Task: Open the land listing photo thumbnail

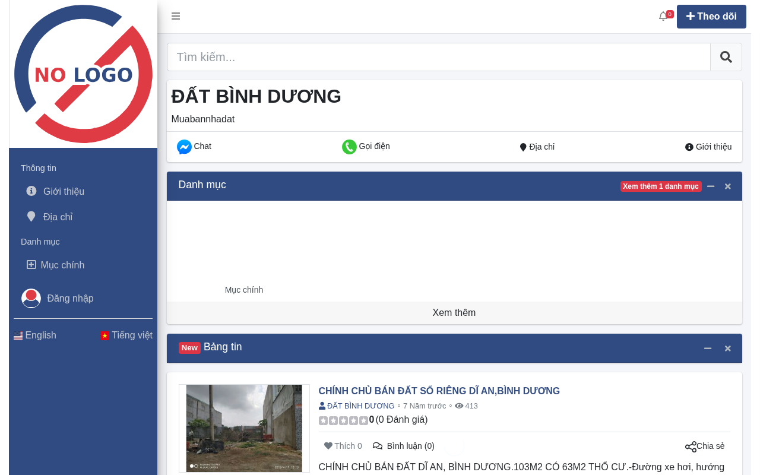Action: (244, 428)
